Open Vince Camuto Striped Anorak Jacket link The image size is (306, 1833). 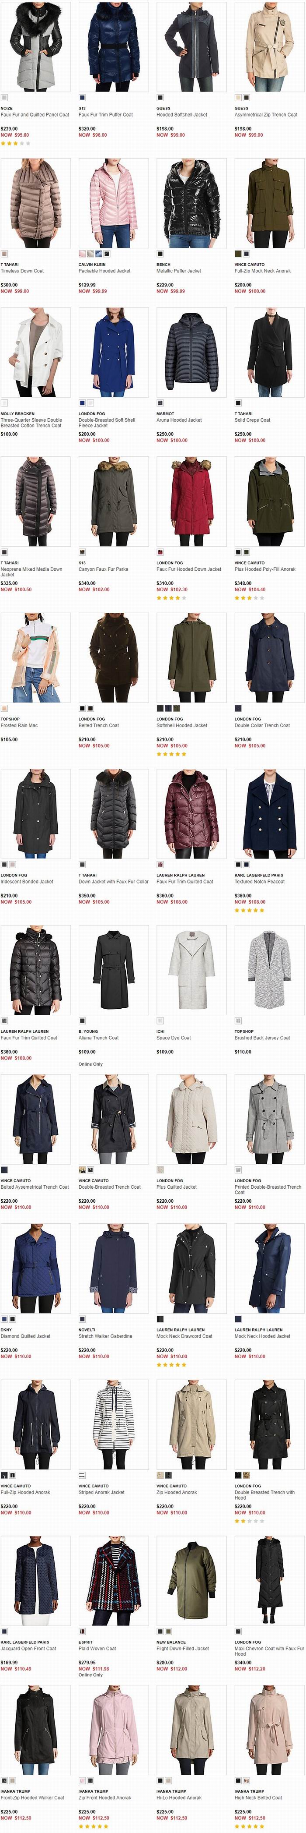click(101, 1492)
